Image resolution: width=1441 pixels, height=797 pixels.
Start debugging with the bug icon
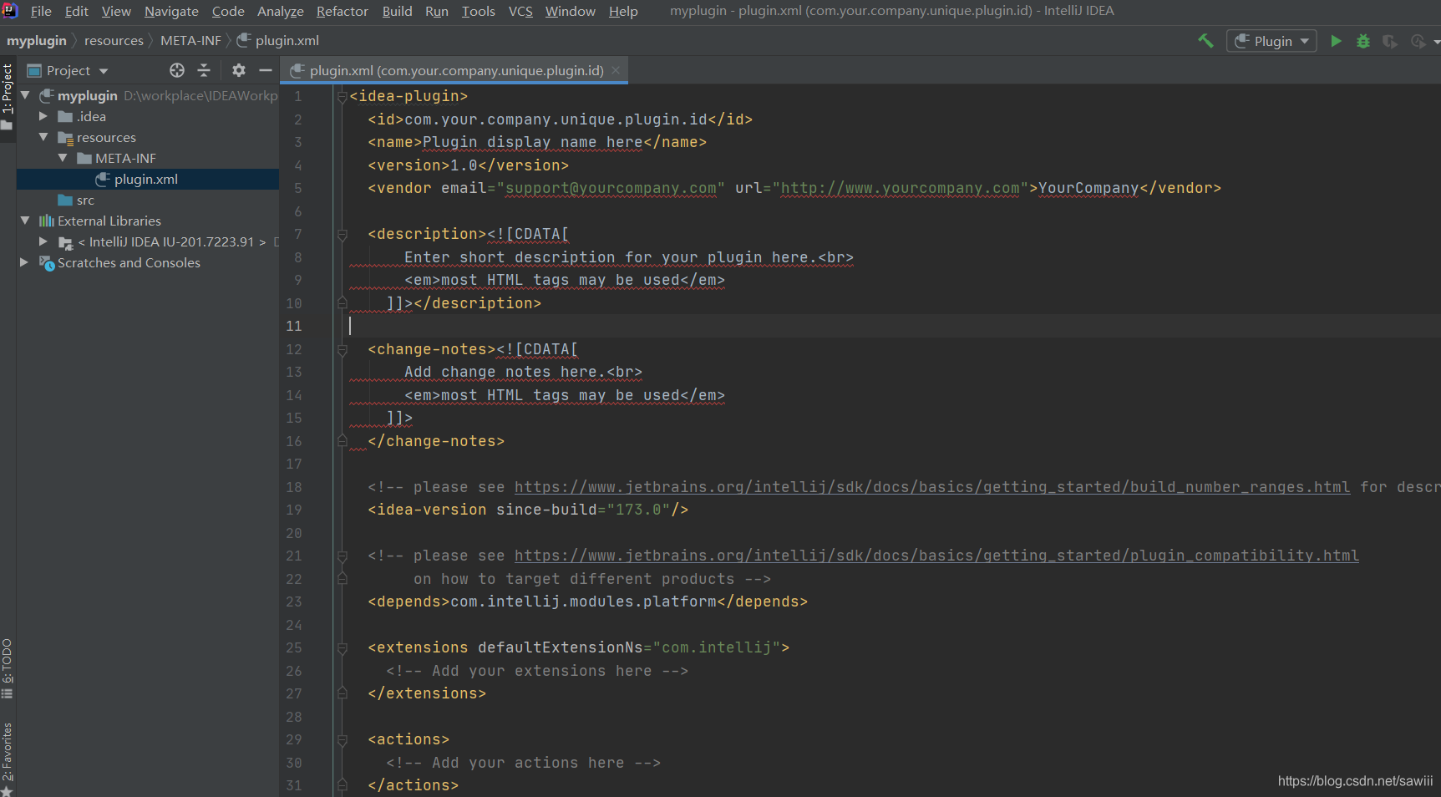[x=1363, y=41]
